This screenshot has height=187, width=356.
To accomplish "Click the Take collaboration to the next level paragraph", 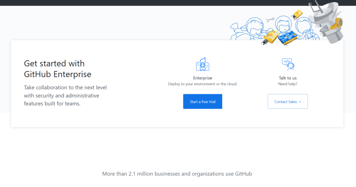I will coord(65,95).
